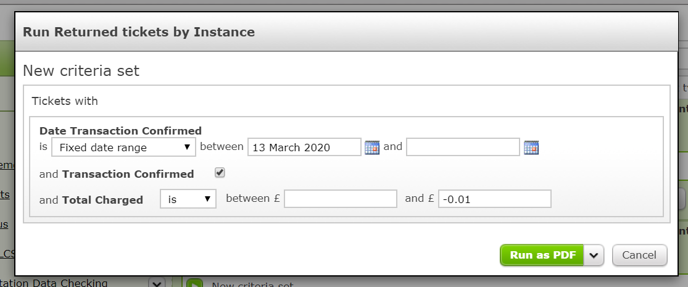The height and width of the screenshot is (287, 688).
Task: Open the Fixed date range dropdown
Action: (x=124, y=148)
